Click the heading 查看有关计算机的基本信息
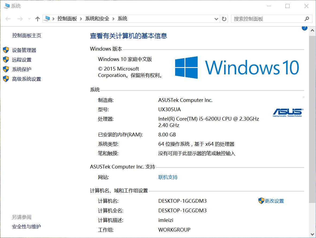The image size is (316, 238). (x=128, y=36)
